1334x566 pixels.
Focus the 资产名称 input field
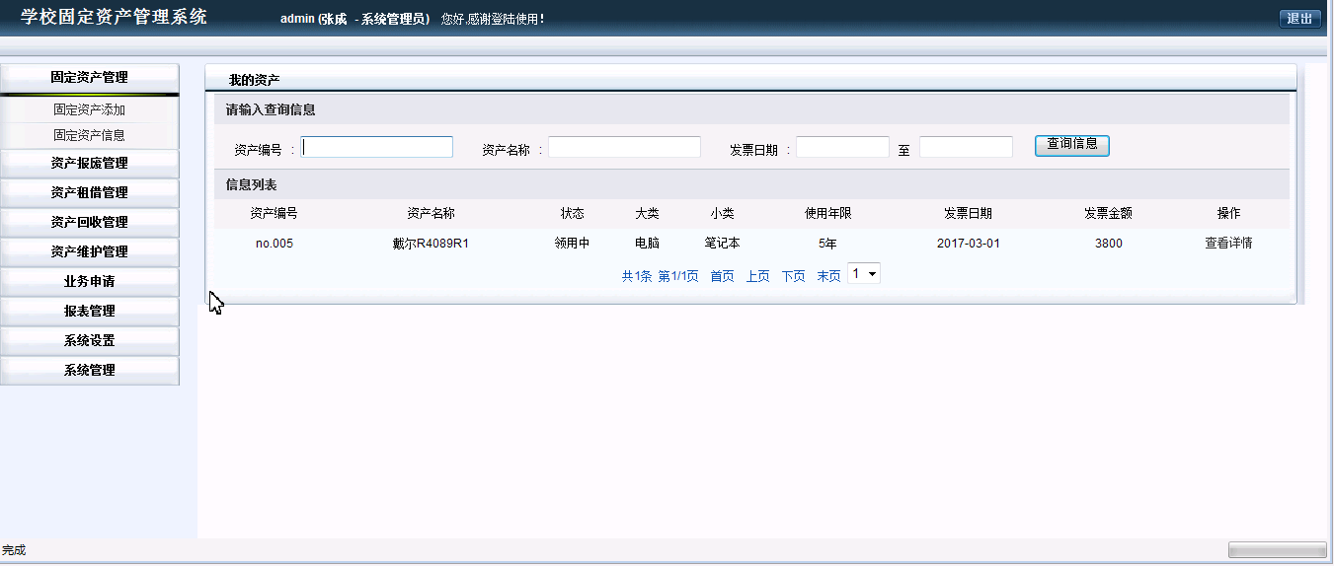click(625, 147)
